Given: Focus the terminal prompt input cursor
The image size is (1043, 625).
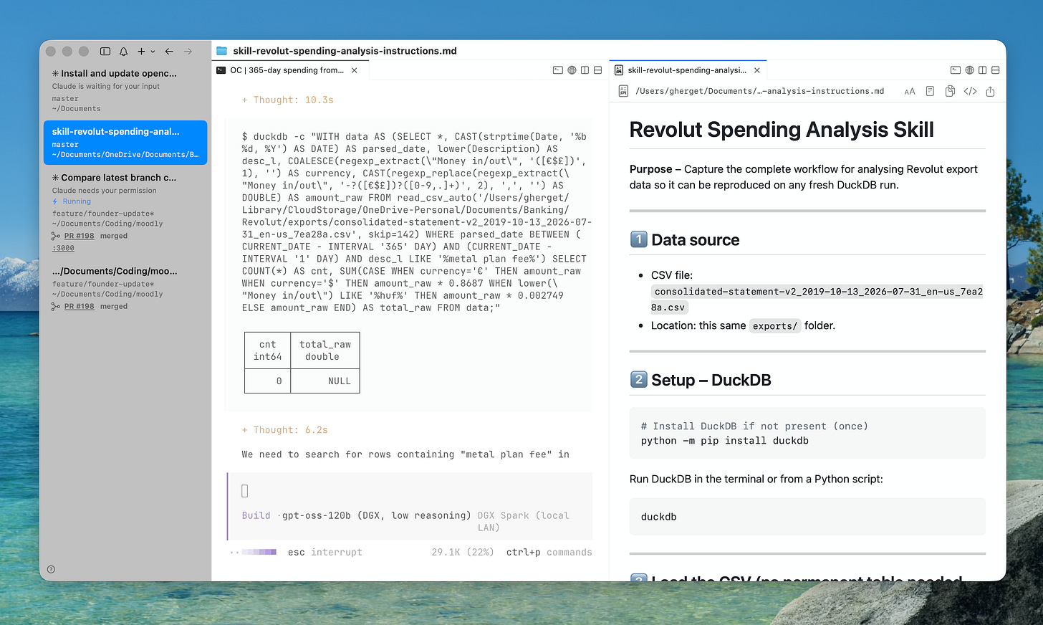Looking at the screenshot, I should coord(245,491).
